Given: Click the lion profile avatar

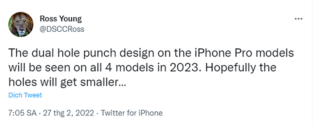Looking at the screenshot, I should [21, 24].
